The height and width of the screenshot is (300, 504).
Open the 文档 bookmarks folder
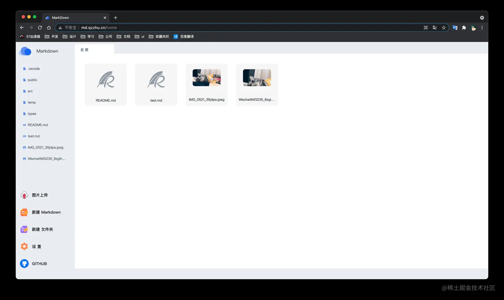(123, 37)
